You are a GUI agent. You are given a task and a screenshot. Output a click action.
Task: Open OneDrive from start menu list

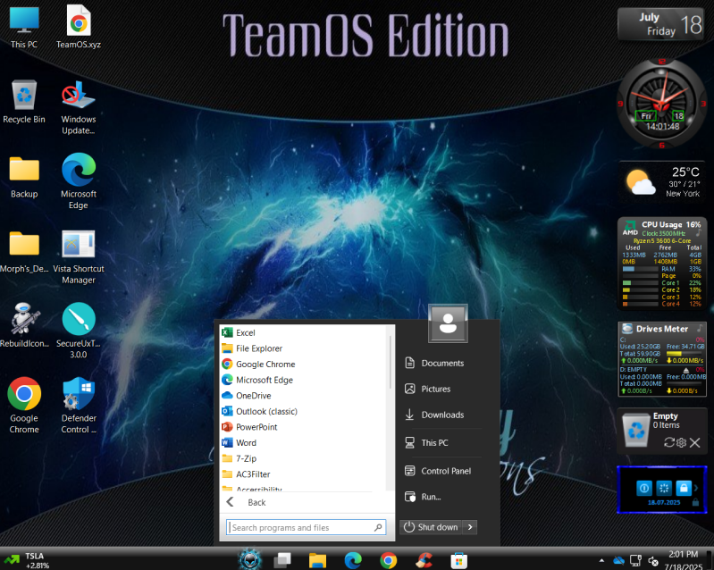click(303, 396)
